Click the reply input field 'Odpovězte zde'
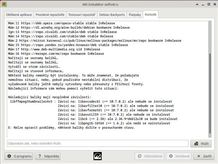This screenshot has height=164, width=218. (98, 143)
